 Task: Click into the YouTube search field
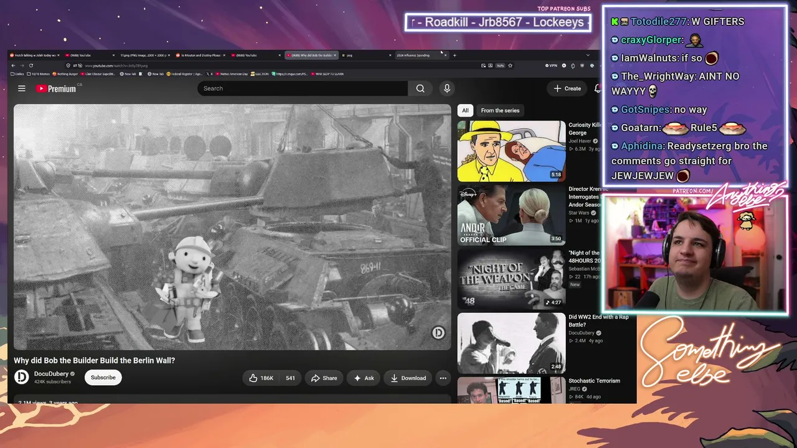coord(303,88)
